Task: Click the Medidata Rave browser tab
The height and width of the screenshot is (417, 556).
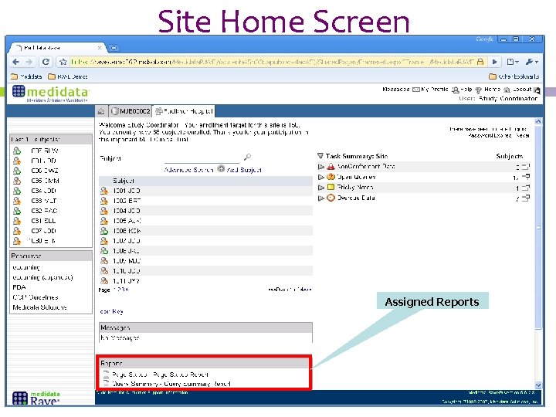Action: coord(56,48)
